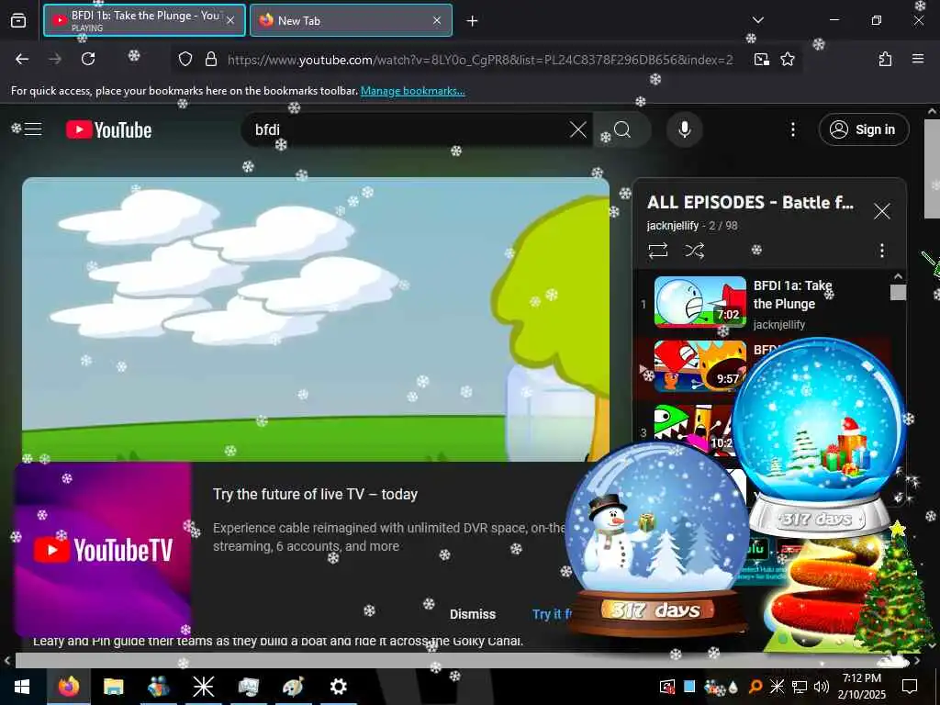Click the Manage bookmarks link
Image resolution: width=940 pixels, height=705 pixels.
coord(412,91)
